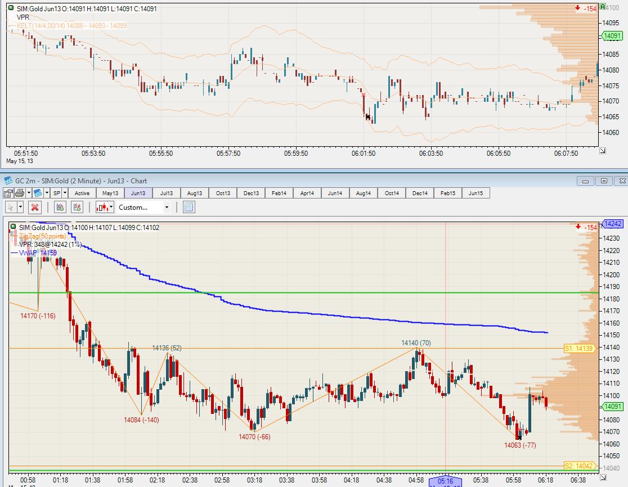The width and height of the screenshot is (628, 487).
Task: Open the chart properties icon in toolbar
Action: pyautogui.click(x=8, y=193)
